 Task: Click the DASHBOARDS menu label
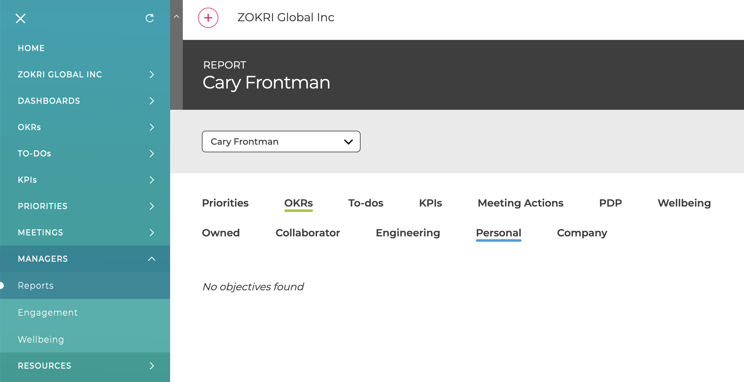49,101
